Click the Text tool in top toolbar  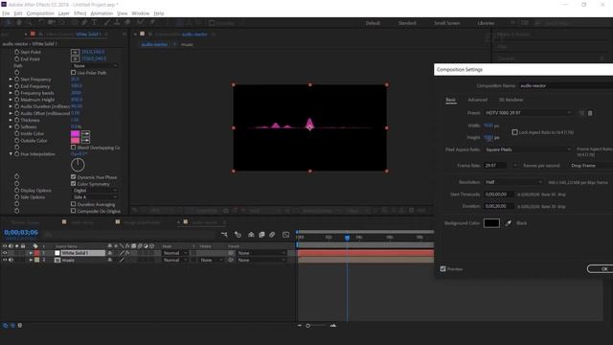94,23
